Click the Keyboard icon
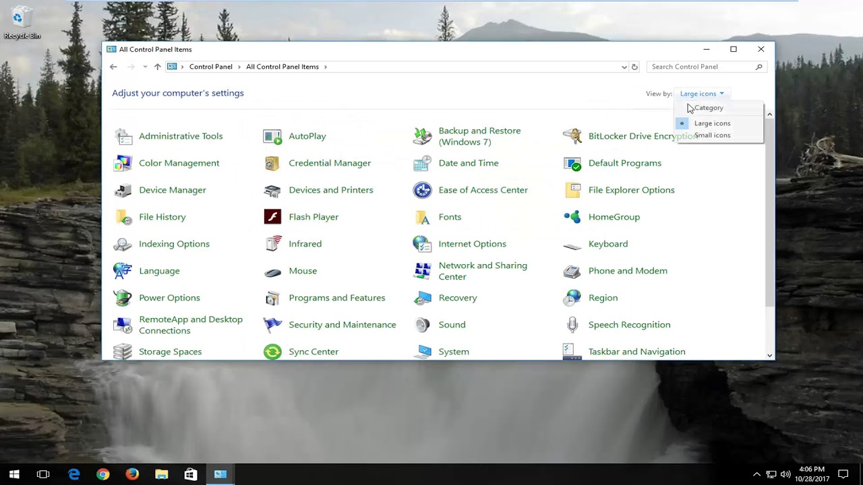The image size is (863, 485). pos(572,245)
